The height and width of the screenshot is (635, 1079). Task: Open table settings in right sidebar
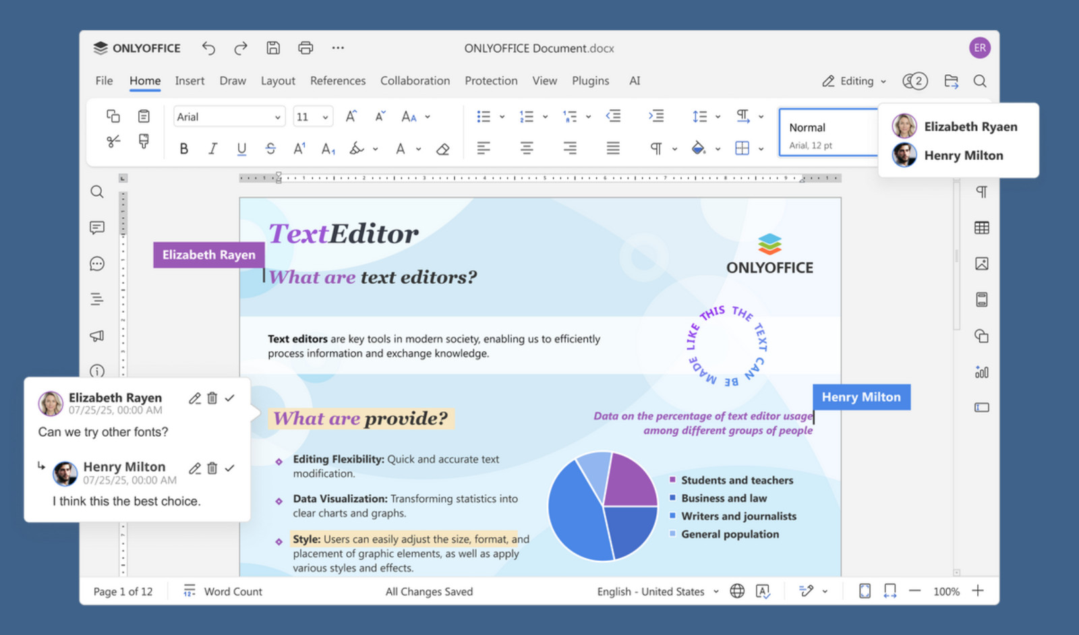tap(982, 228)
